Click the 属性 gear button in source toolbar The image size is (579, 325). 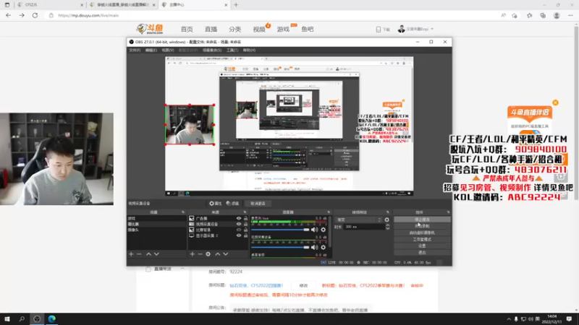(215, 204)
